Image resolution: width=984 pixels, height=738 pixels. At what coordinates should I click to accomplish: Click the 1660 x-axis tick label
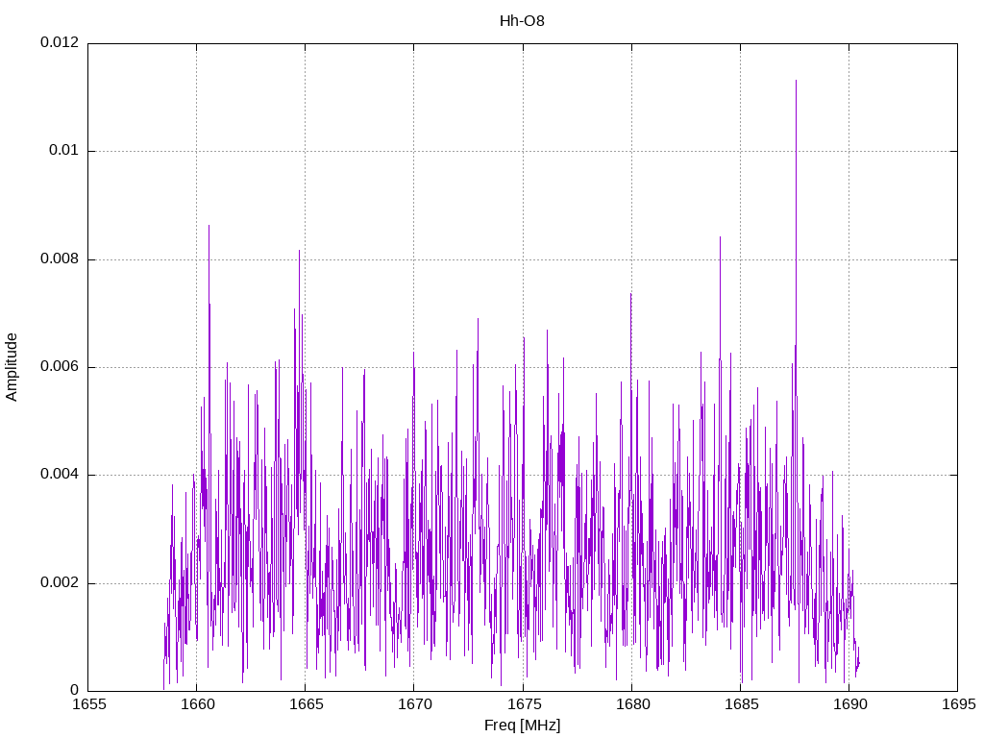point(197,704)
